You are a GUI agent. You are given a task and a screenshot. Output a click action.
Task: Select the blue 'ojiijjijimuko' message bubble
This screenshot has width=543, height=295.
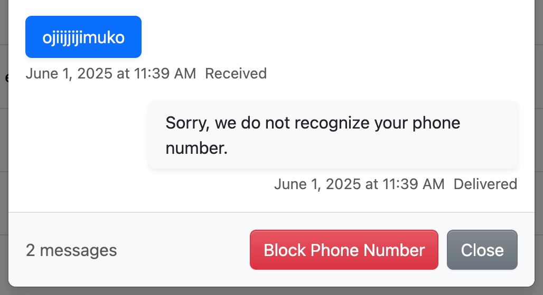pos(83,37)
